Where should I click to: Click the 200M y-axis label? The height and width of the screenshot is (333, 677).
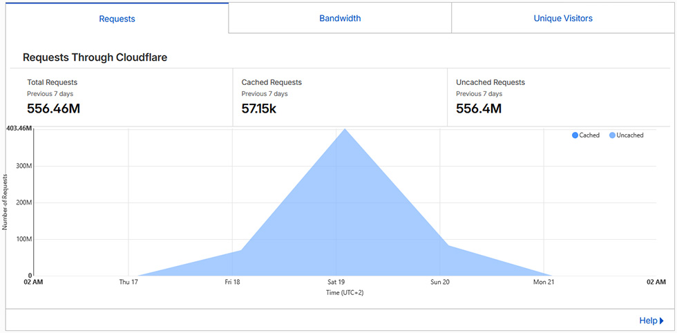point(25,202)
